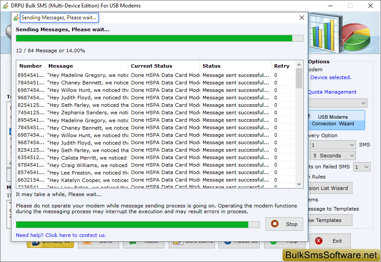The image size is (381, 262).
Task: Close the Sending Messages dialog
Action: pyautogui.click(x=302, y=18)
